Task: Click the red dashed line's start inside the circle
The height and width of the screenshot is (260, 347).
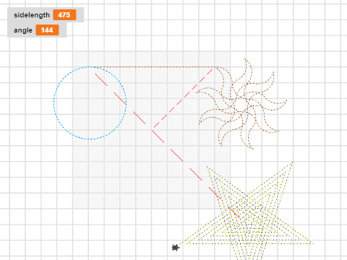Action: click(x=95, y=74)
